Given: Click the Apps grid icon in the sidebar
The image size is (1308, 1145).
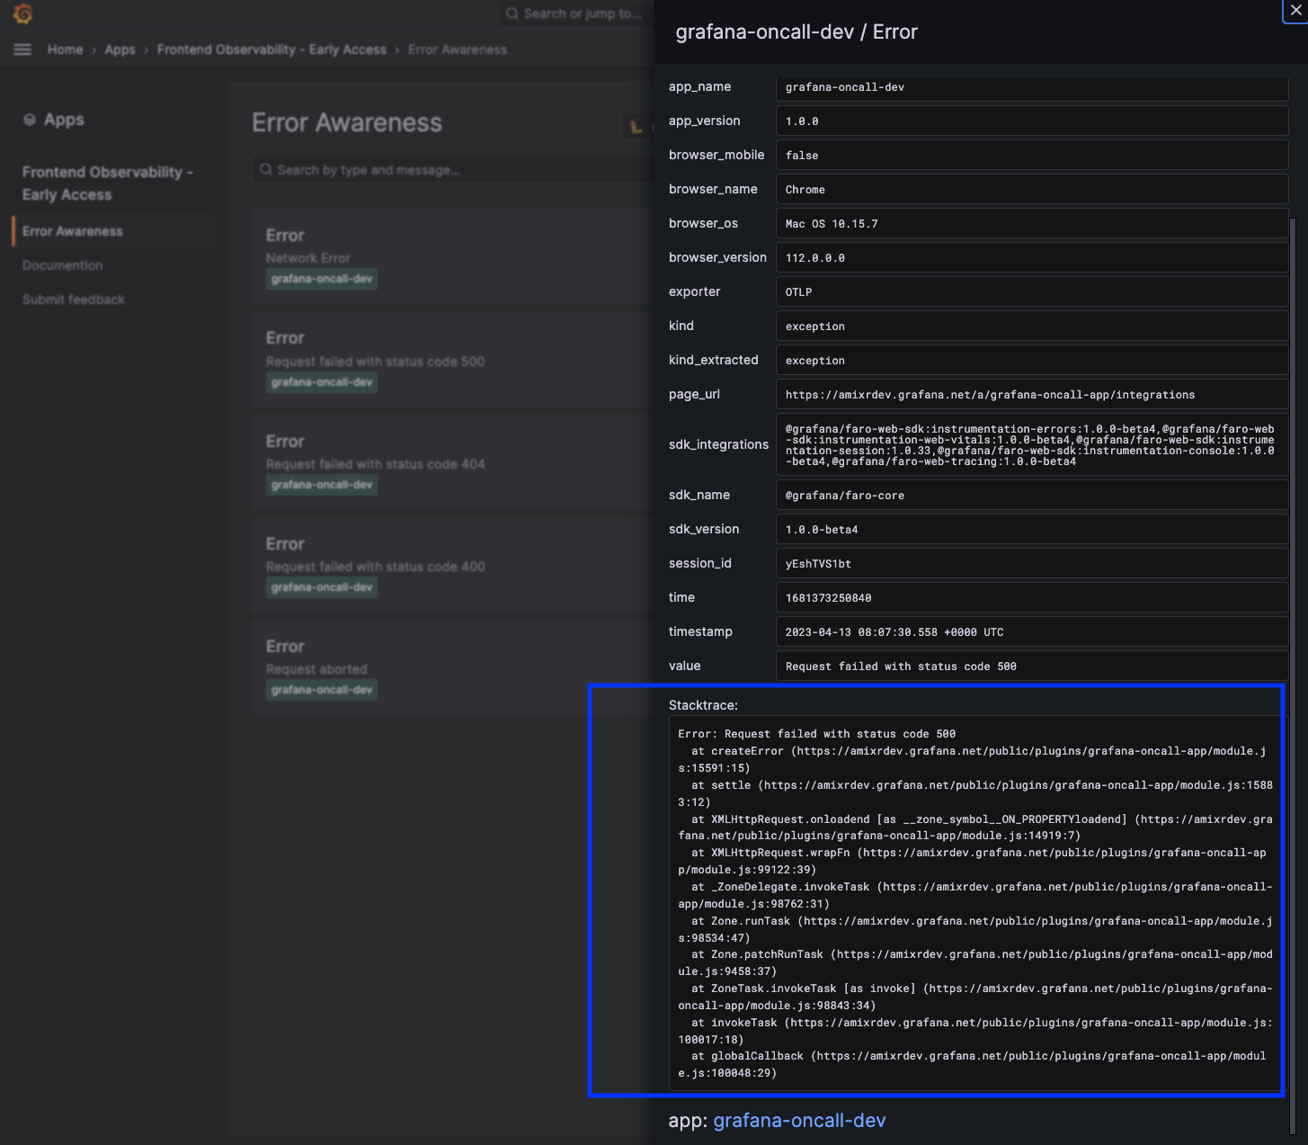Looking at the screenshot, I should click(x=30, y=119).
